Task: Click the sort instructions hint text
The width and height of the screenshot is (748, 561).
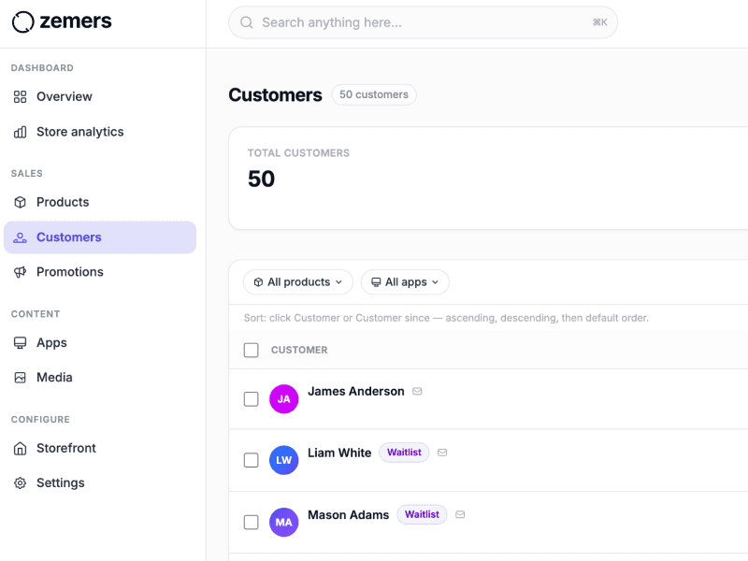Action: [446, 318]
